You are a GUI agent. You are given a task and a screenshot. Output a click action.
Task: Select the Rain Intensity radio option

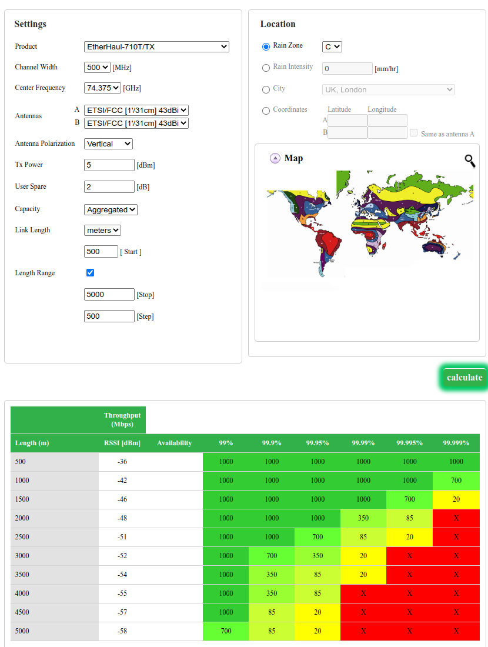(x=266, y=68)
